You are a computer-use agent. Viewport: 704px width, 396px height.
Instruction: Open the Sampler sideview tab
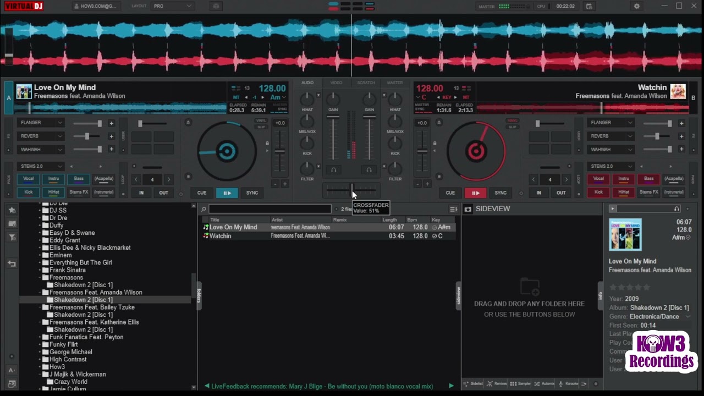coord(520,383)
